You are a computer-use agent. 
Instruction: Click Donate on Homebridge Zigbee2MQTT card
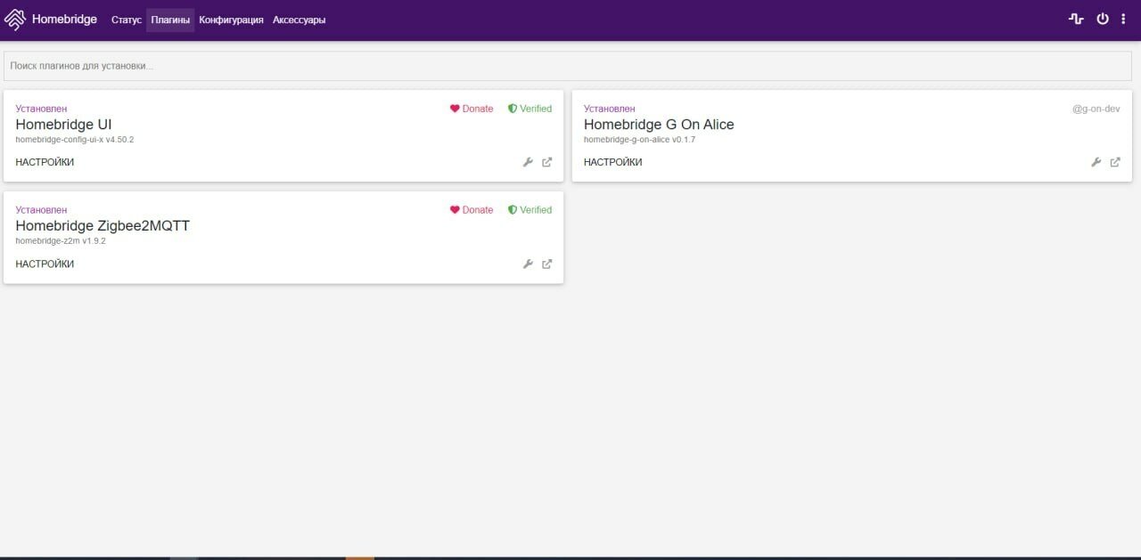coord(472,210)
